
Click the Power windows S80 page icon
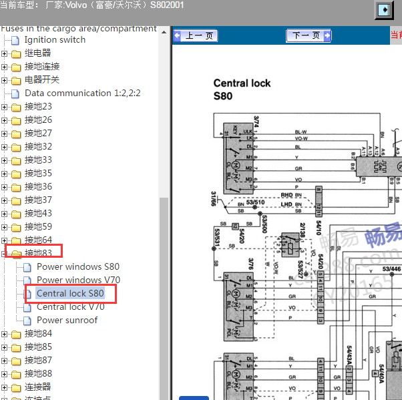tap(27, 267)
